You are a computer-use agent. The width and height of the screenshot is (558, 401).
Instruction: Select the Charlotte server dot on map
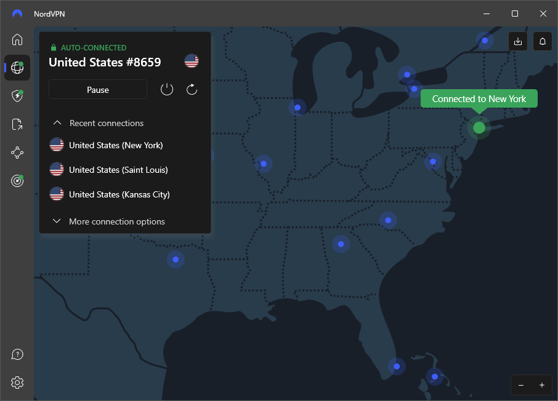click(x=388, y=220)
